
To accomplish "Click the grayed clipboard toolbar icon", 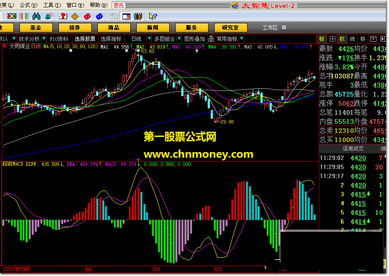I will tap(114, 16).
